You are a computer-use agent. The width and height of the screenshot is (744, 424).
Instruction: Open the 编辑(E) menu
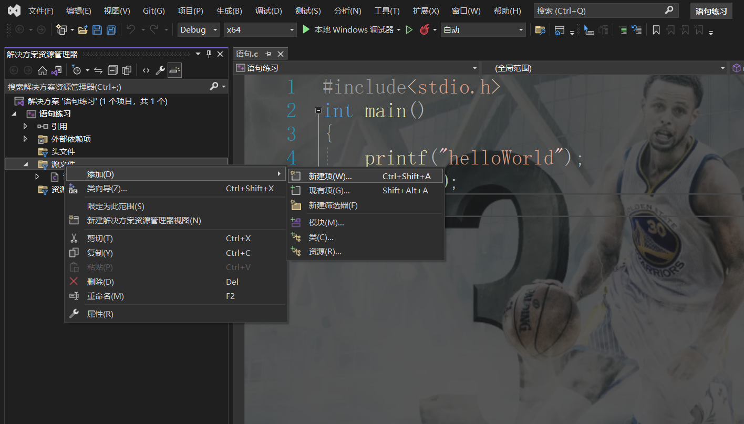pyautogui.click(x=79, y=11)
